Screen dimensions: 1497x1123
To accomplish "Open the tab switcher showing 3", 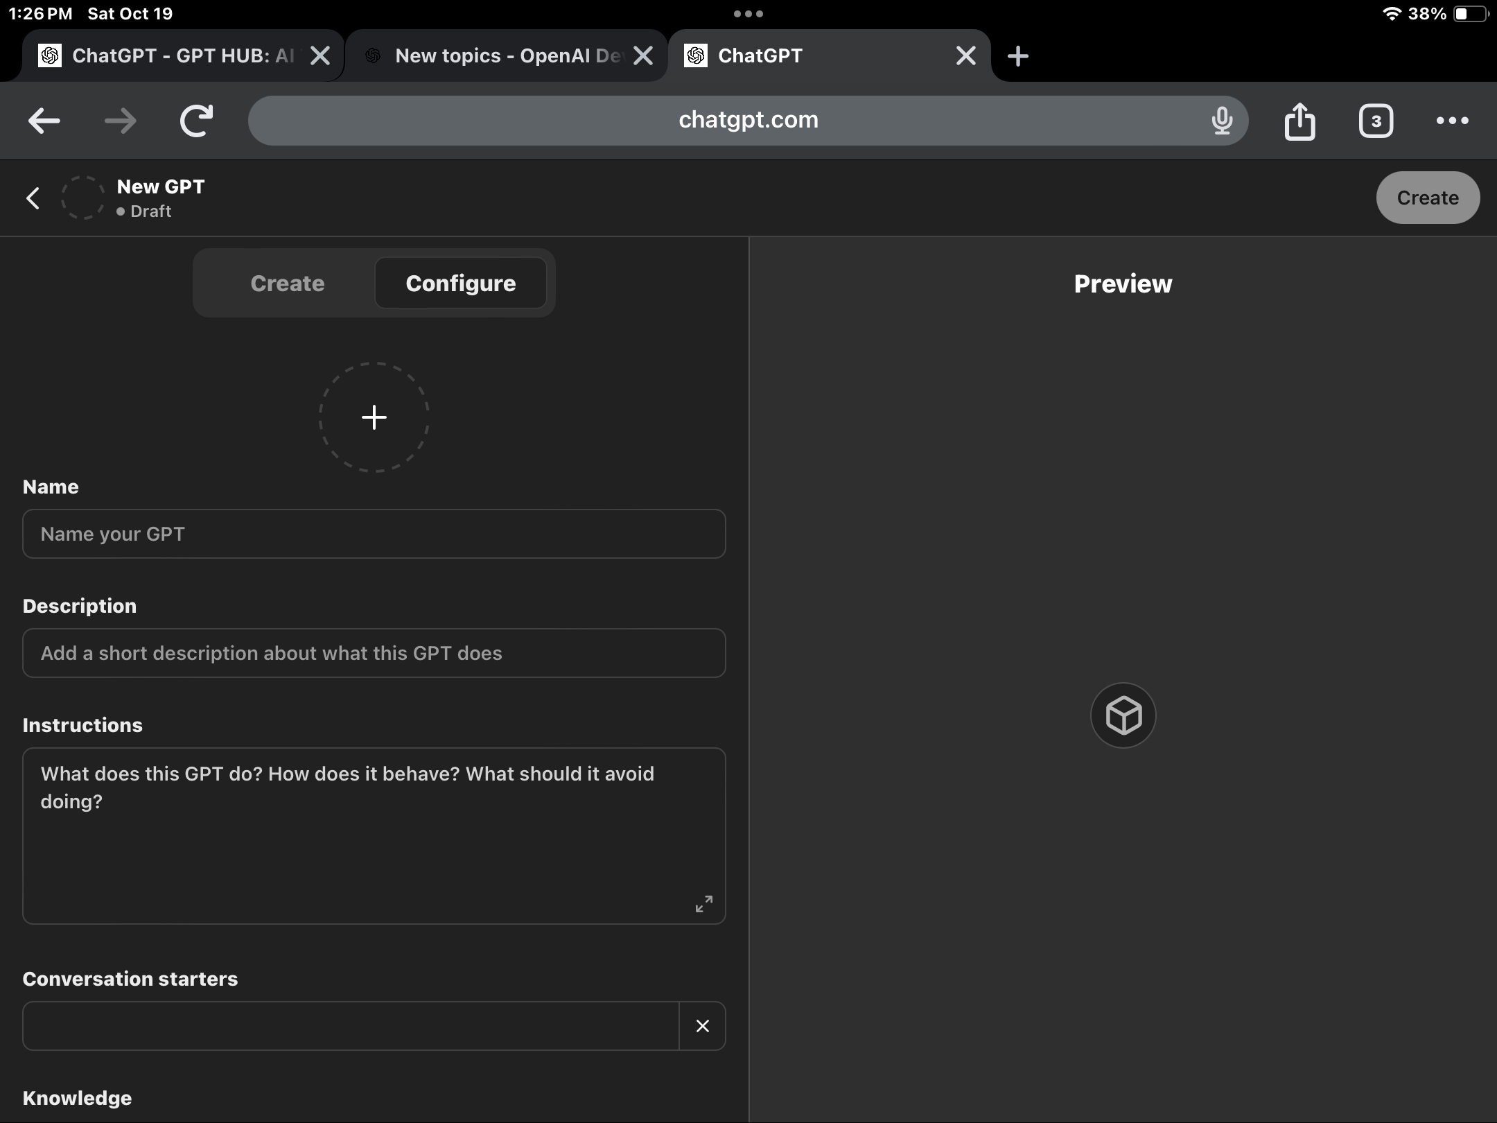I will click(x=1376, y=121).
